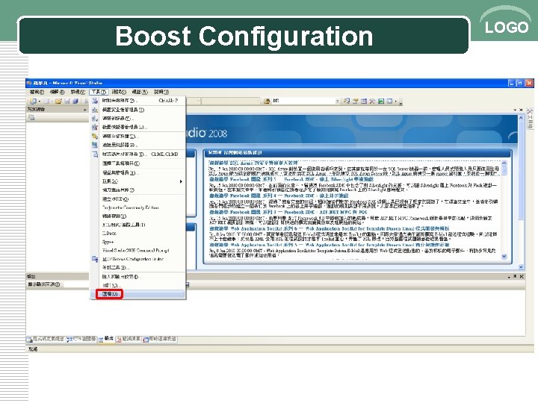Click Start Page scrollbar up arrow
Image resolution: width=538 pixels, height=403 pixels.
pos(521,118)
